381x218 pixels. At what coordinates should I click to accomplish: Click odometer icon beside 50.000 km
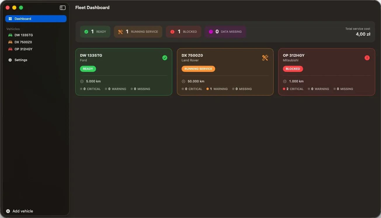coord(183,81)
